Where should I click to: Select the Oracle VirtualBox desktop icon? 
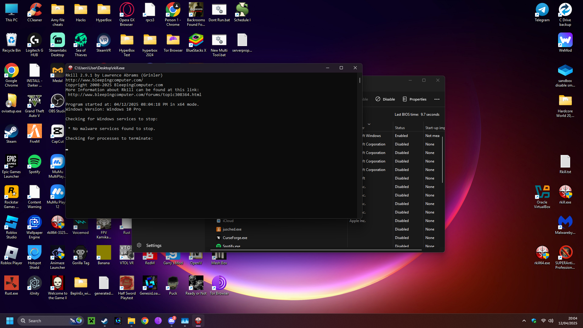542,196
